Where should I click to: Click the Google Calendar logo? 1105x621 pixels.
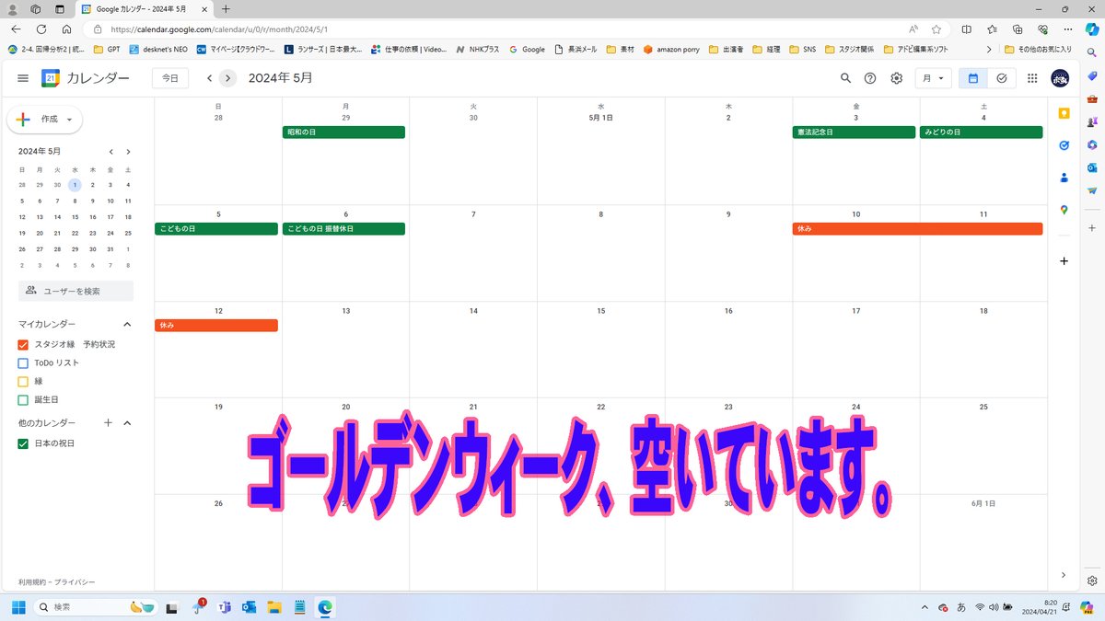coord(51,78)
